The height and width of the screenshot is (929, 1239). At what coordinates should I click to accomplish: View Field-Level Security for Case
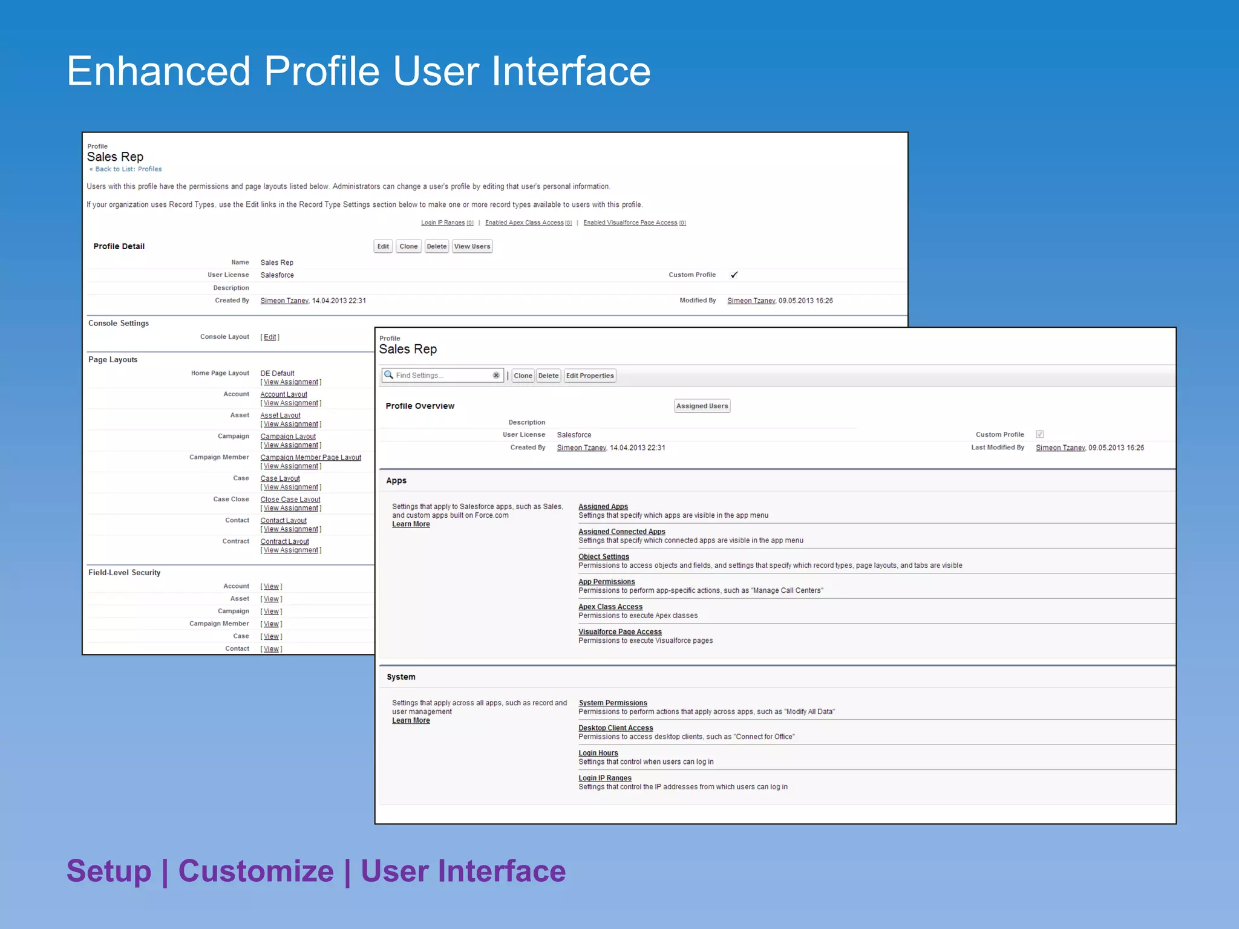(x=271, y=636)
